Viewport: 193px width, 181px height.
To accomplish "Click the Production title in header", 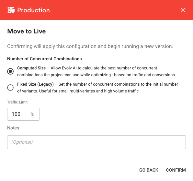I will 33,10.
